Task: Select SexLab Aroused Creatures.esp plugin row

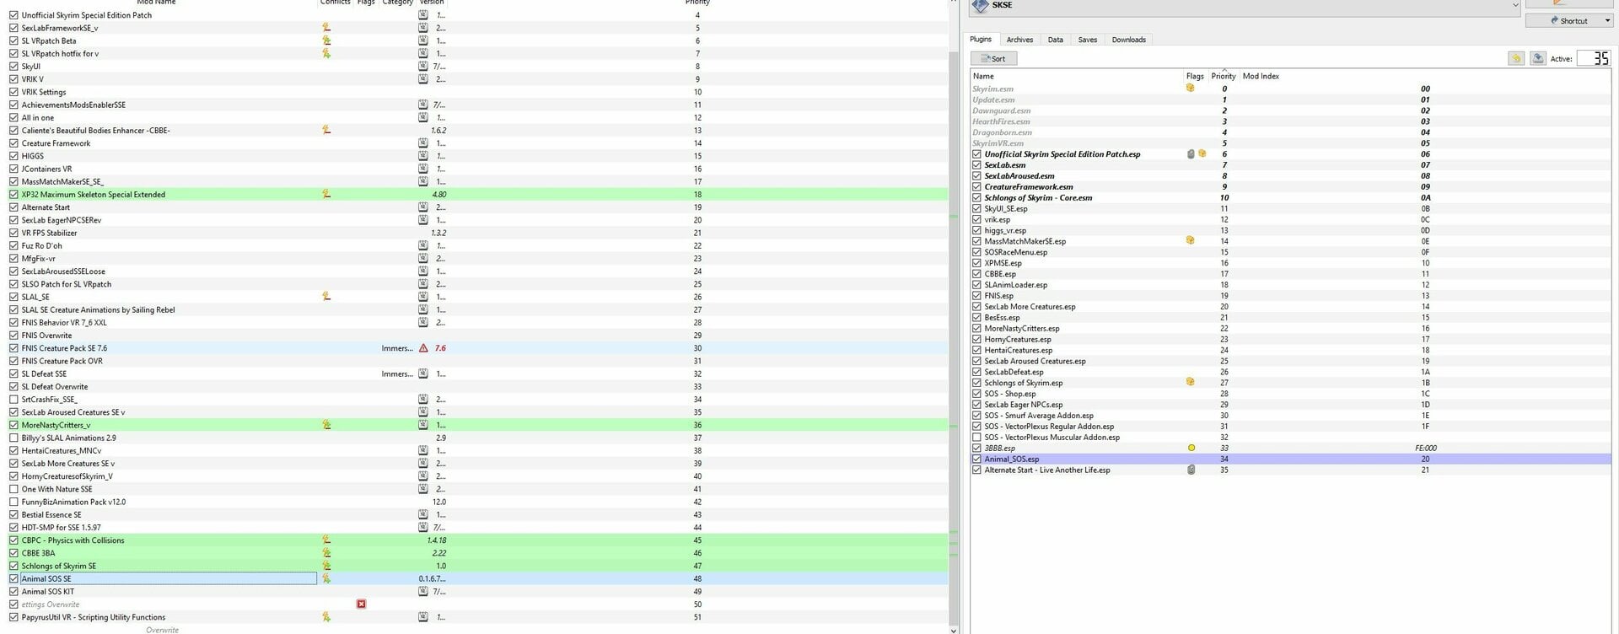Action: tap(1291, 361)
